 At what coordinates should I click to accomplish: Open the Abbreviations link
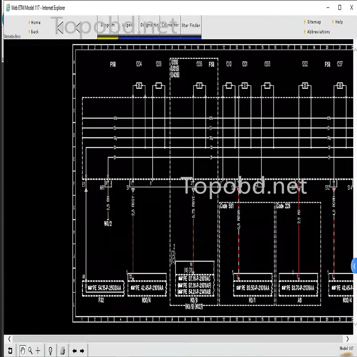318,32
